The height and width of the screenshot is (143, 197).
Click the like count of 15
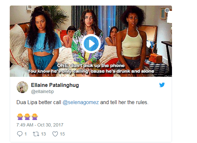pos(62,134)
